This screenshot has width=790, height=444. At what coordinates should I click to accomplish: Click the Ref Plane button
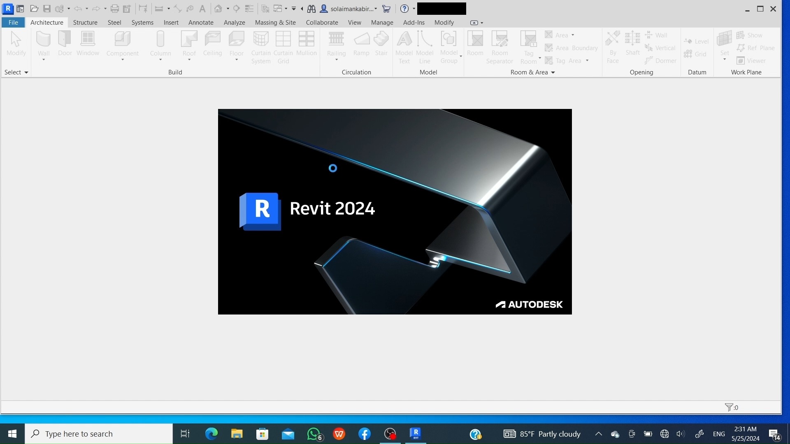click(x=756, y=48)
